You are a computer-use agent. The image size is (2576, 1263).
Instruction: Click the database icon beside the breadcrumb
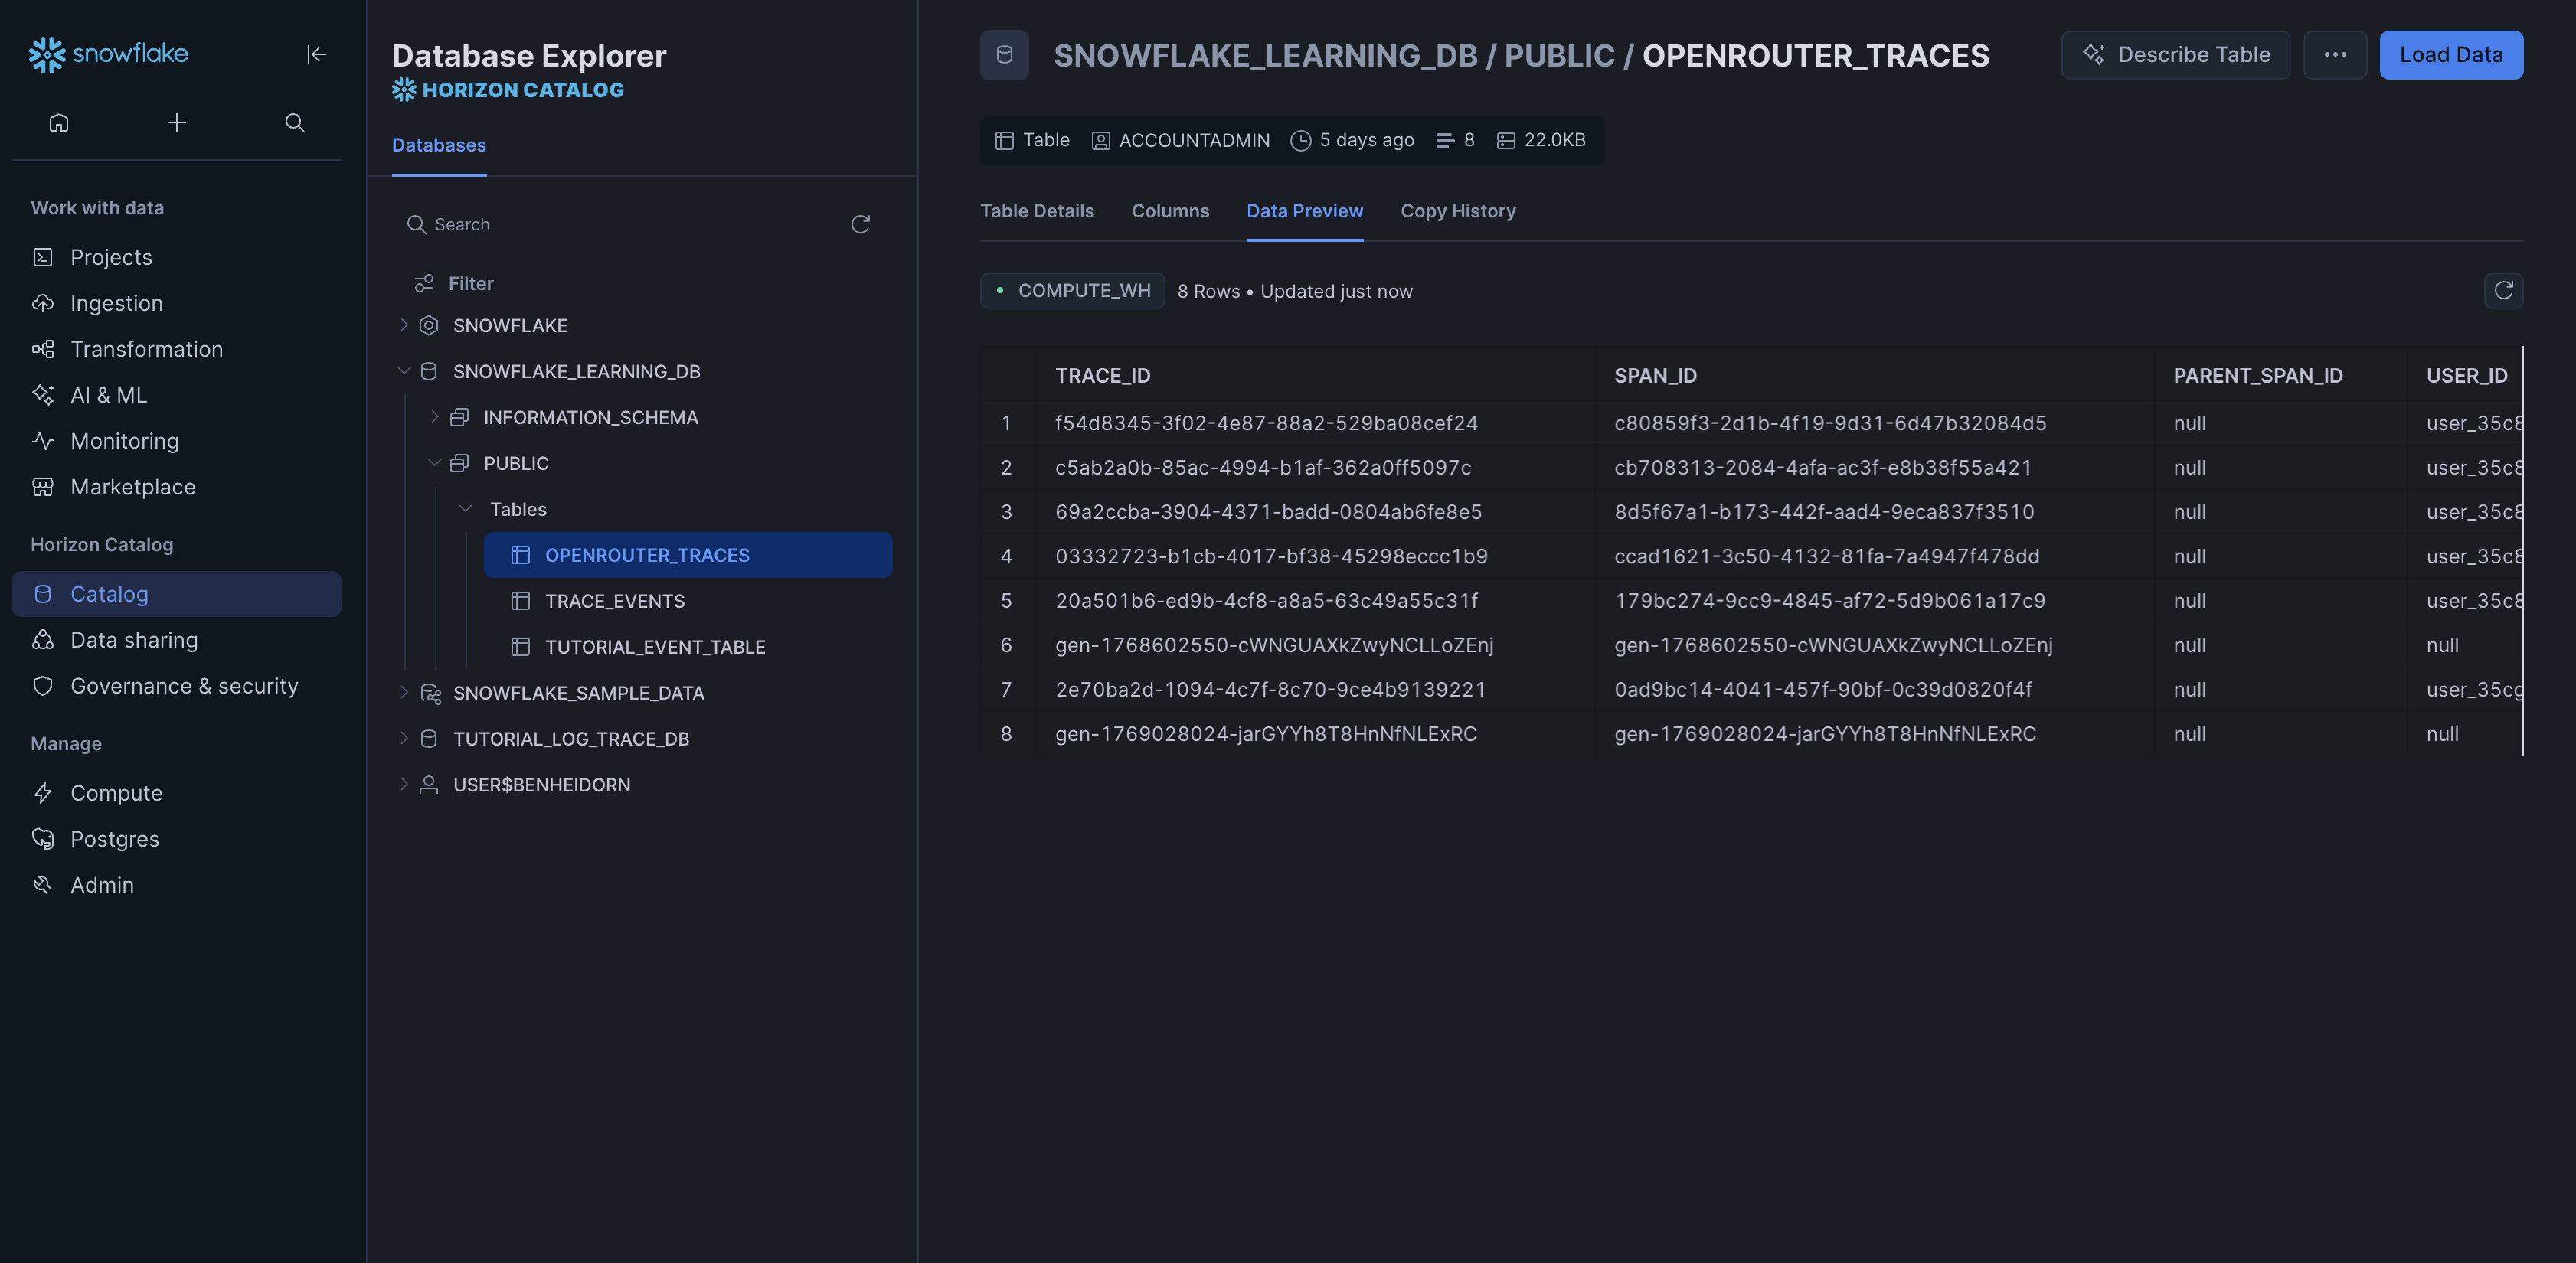point(1004,55)
